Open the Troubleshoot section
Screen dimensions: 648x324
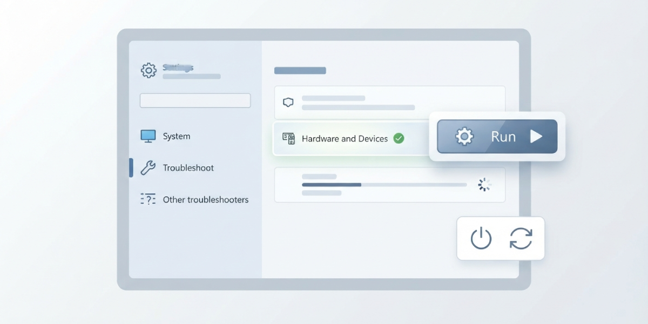tap(188, 168)
